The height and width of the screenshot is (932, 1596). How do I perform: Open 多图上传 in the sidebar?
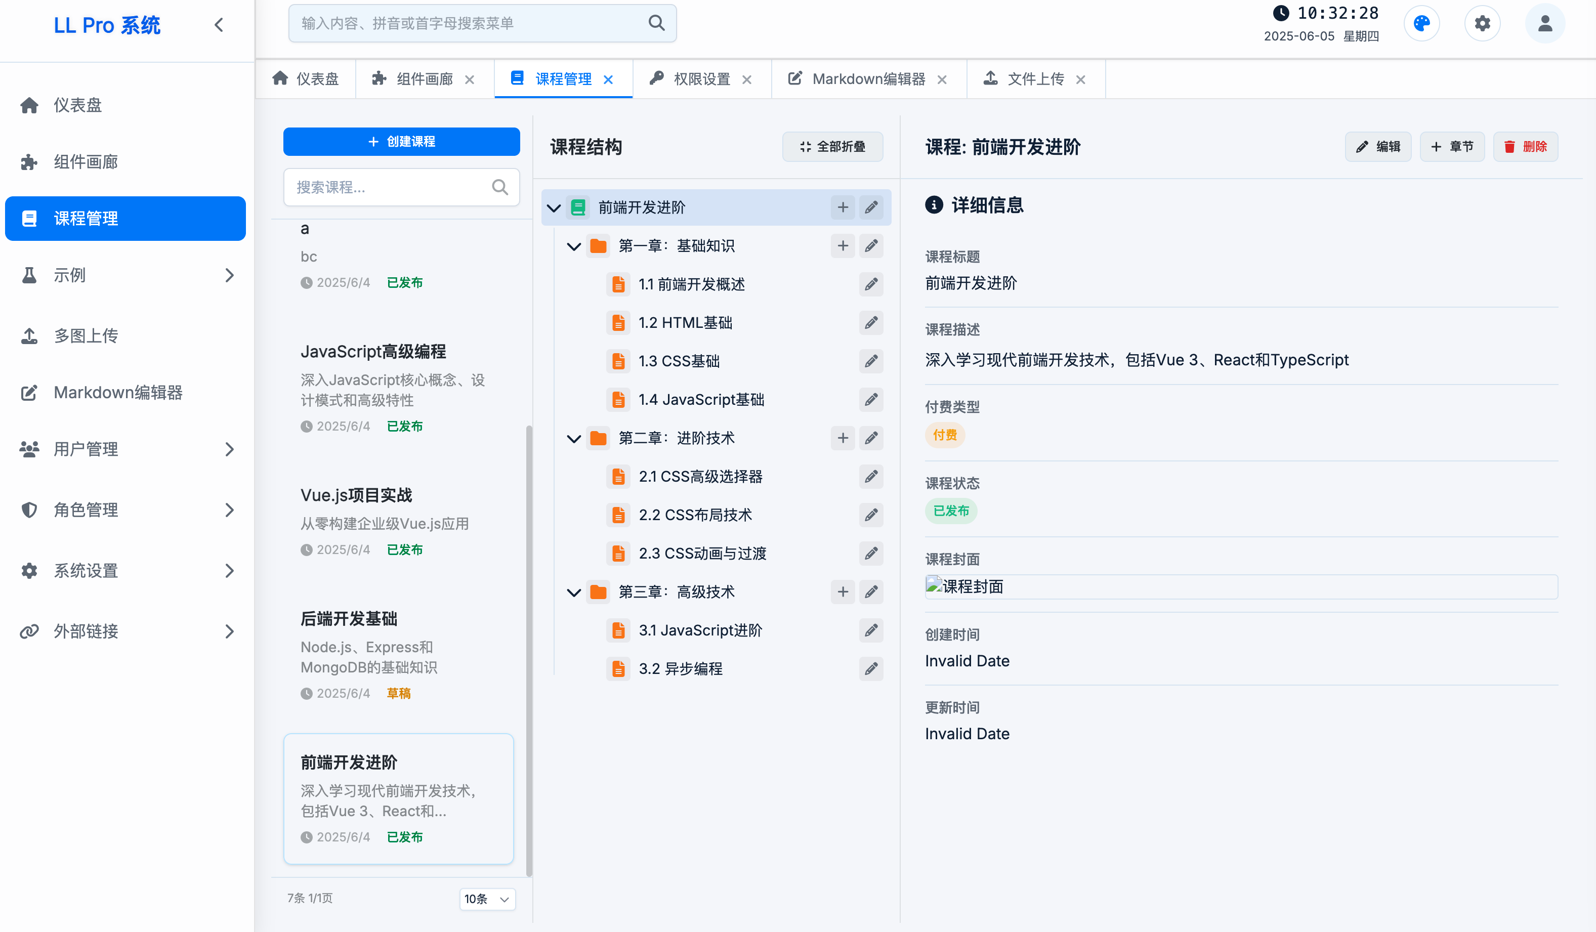[x=86, y=335]
